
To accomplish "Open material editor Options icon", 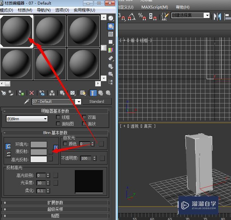I will tap(111, 66).
